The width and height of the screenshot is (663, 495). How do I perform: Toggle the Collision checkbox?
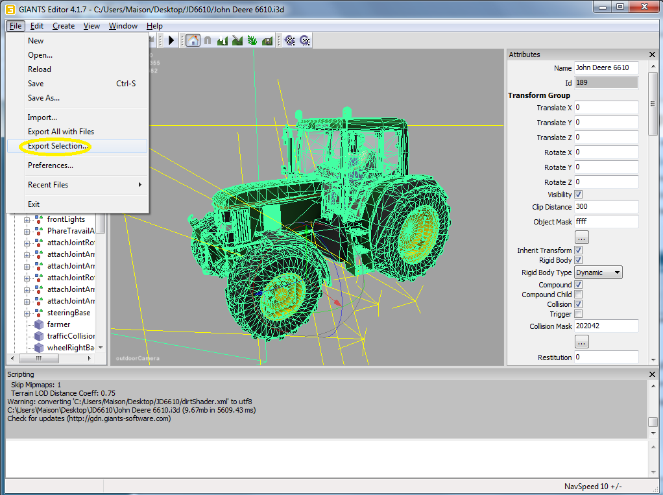579,304
